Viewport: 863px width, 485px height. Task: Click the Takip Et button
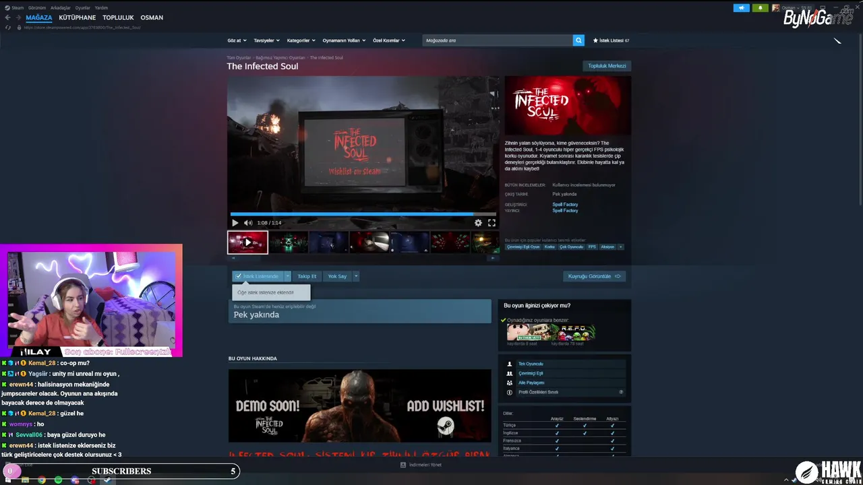click(x=307, y=276)
